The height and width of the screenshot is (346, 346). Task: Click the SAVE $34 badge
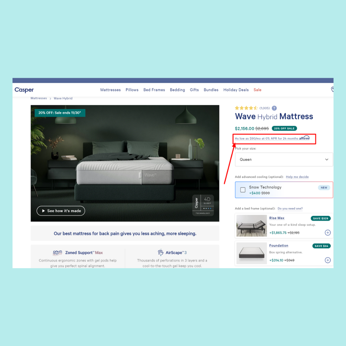[x=321, y=246]
